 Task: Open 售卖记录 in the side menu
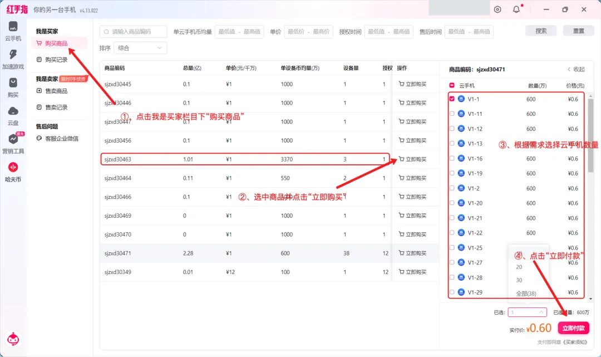pos(52,107)
